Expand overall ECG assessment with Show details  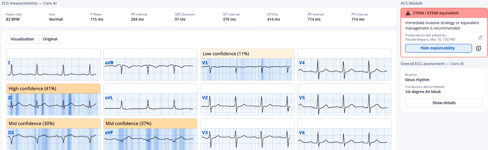point(444,103)
